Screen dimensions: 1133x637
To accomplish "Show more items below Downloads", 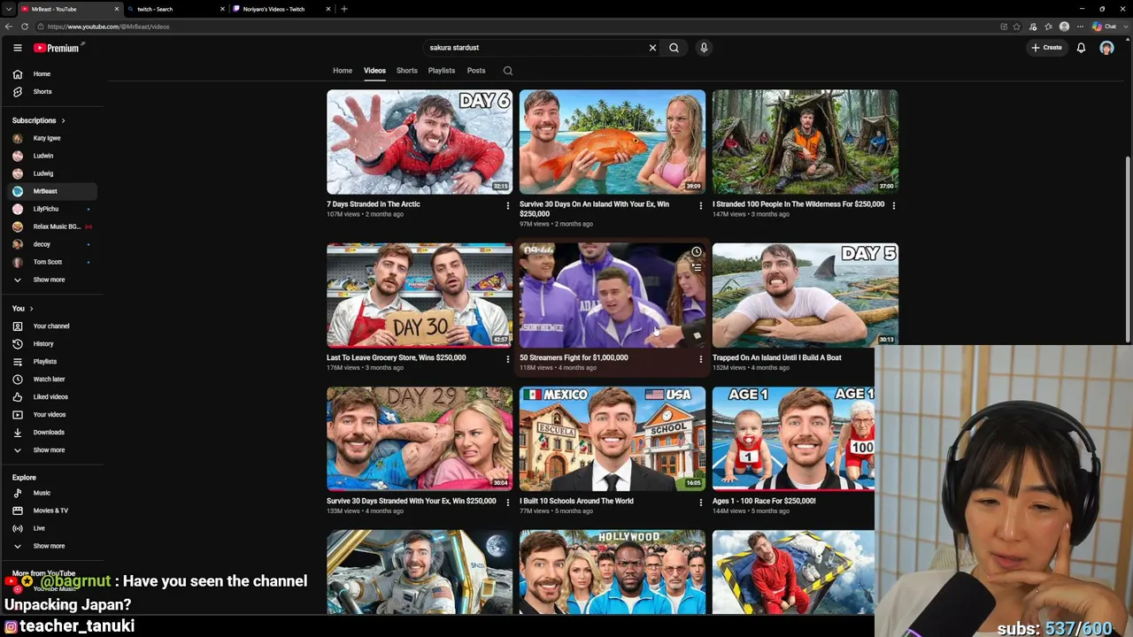I will (x=53, y=450).
